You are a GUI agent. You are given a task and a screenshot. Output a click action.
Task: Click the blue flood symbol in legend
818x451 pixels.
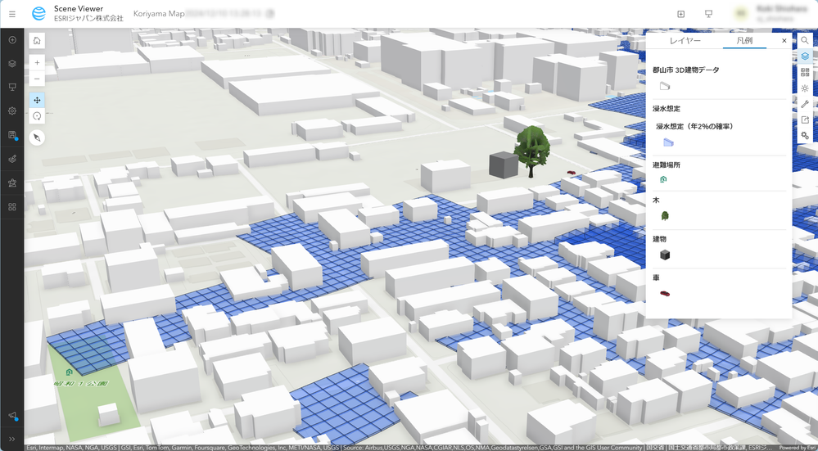[668, 142]
